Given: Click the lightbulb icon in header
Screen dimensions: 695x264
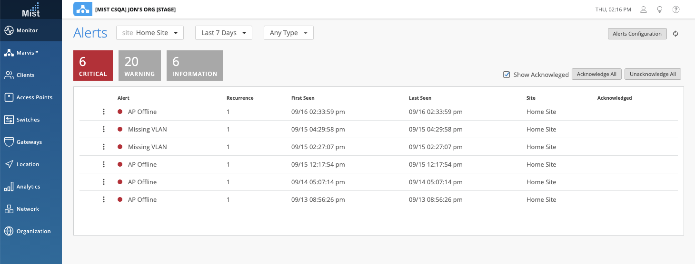Looking at the screenshot, I should (x=660, y=9).
